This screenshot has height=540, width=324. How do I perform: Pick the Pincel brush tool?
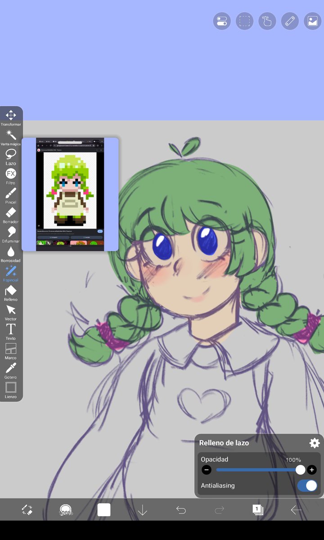(x=11, y=196)
